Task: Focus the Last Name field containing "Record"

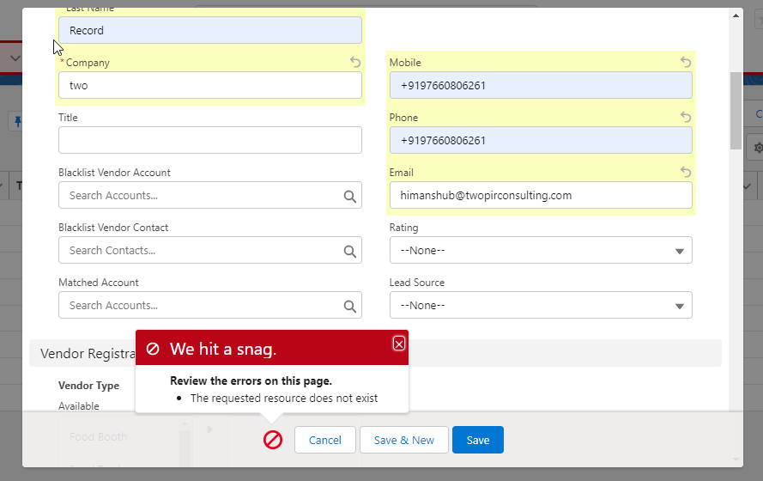Action: (x=210, y=30)
